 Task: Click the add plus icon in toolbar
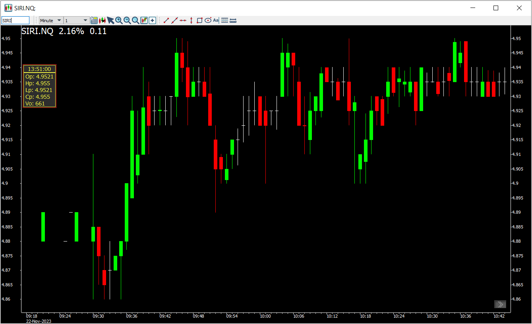tap(152, 20)
